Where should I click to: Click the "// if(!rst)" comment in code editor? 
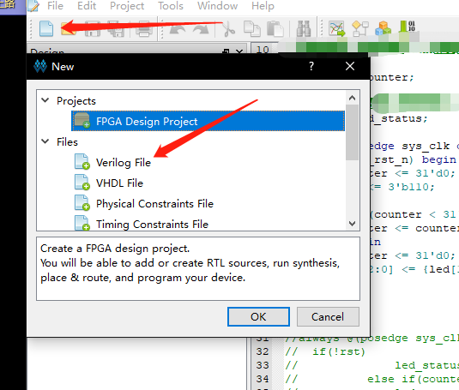click(x=325, y=351)
